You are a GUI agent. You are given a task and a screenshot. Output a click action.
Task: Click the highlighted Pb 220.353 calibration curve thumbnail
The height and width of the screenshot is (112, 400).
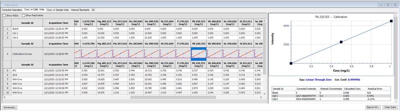(199, 54)
